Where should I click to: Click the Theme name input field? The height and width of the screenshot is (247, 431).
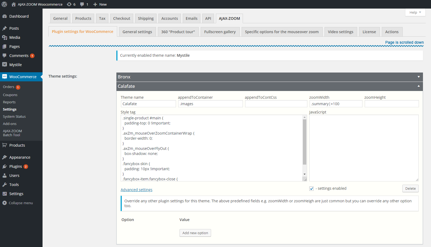click(x=148, y=104)
